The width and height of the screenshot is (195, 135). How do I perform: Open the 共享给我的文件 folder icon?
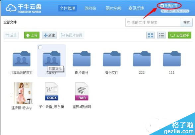click(22, 59)
